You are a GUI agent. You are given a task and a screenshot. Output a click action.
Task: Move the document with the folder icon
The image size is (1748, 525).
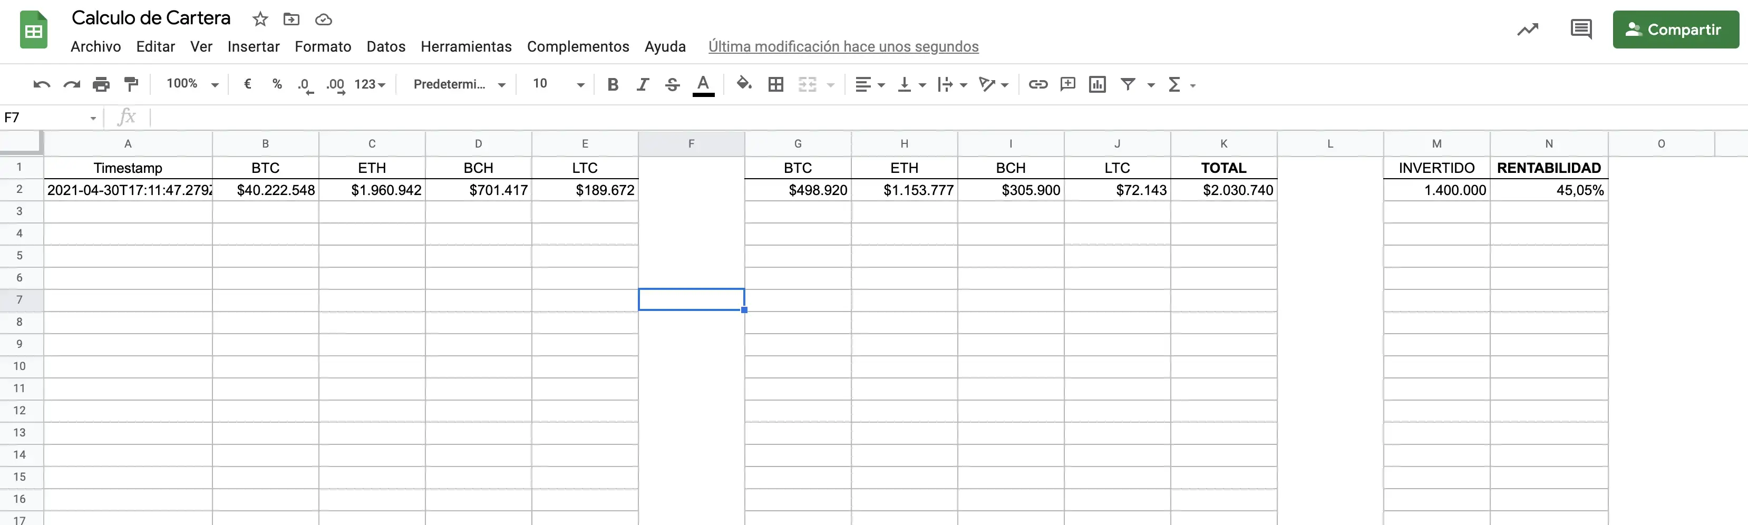coord(291,19)
